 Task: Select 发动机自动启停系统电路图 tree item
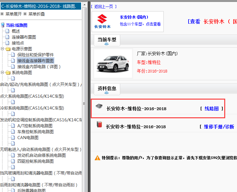42,155
